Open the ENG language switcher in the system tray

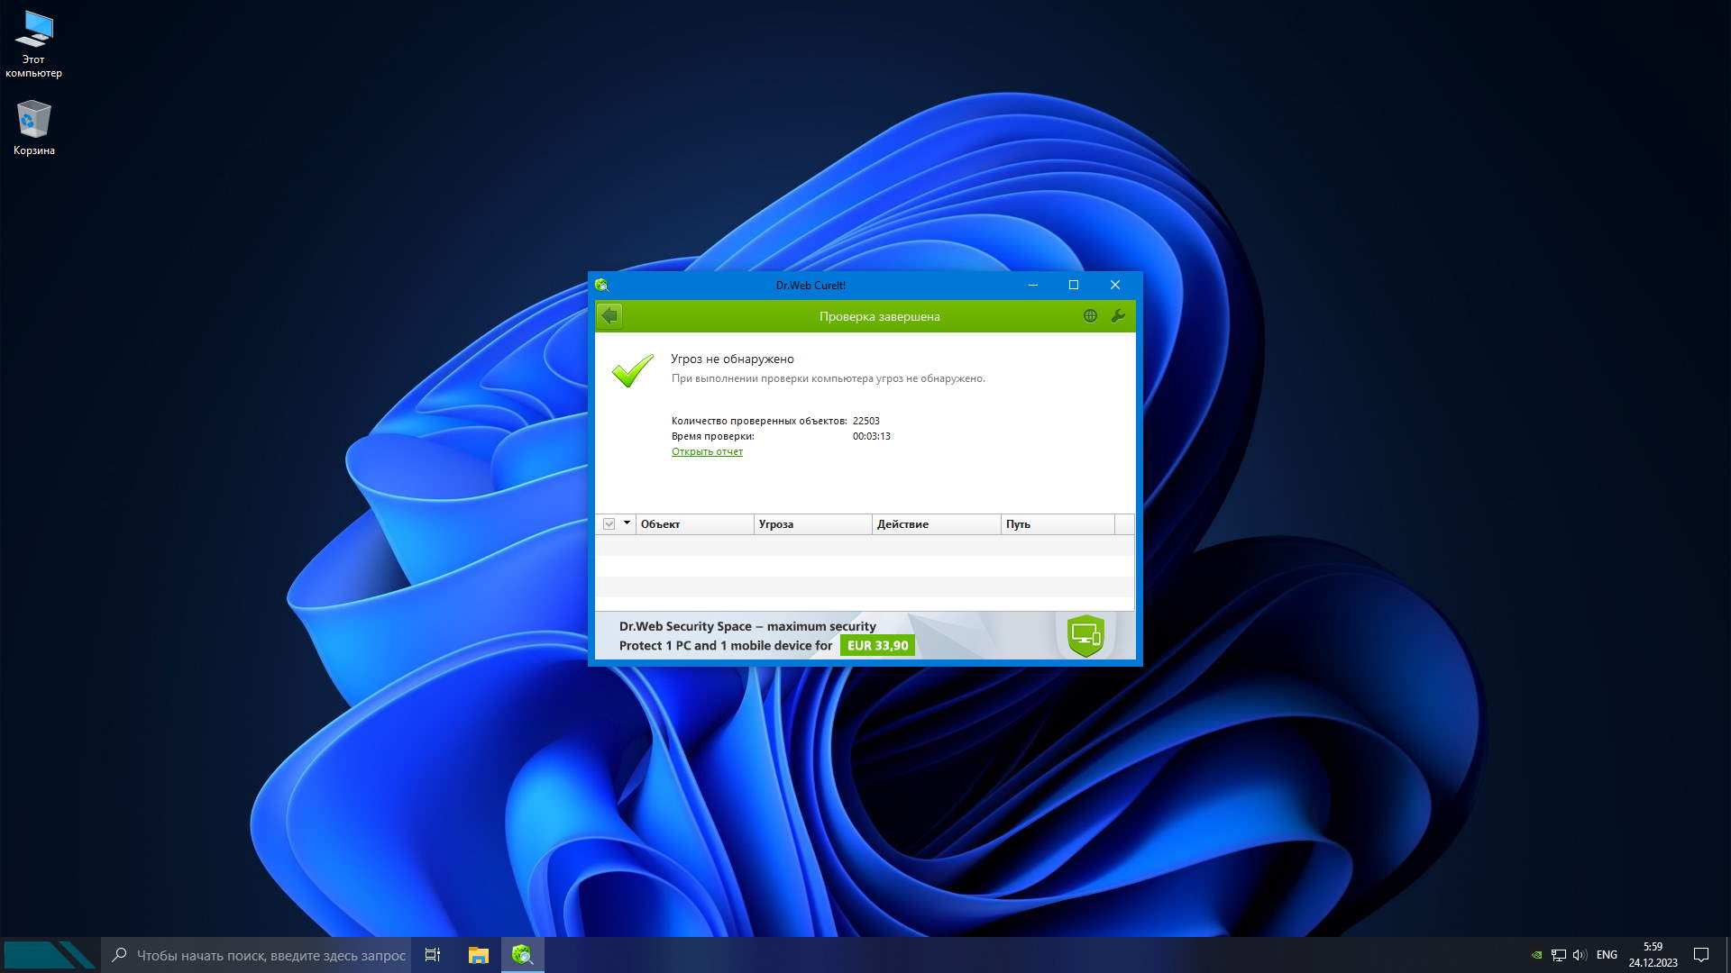pos(1607,955)
